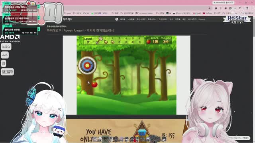Click the mission 30 counter in game

coord(166,40)
